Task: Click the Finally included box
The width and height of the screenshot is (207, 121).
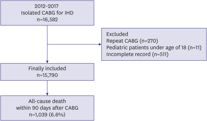Action: 47,72
